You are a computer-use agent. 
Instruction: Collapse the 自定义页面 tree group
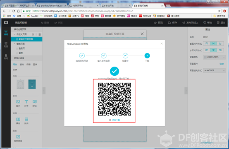point(14,34)
